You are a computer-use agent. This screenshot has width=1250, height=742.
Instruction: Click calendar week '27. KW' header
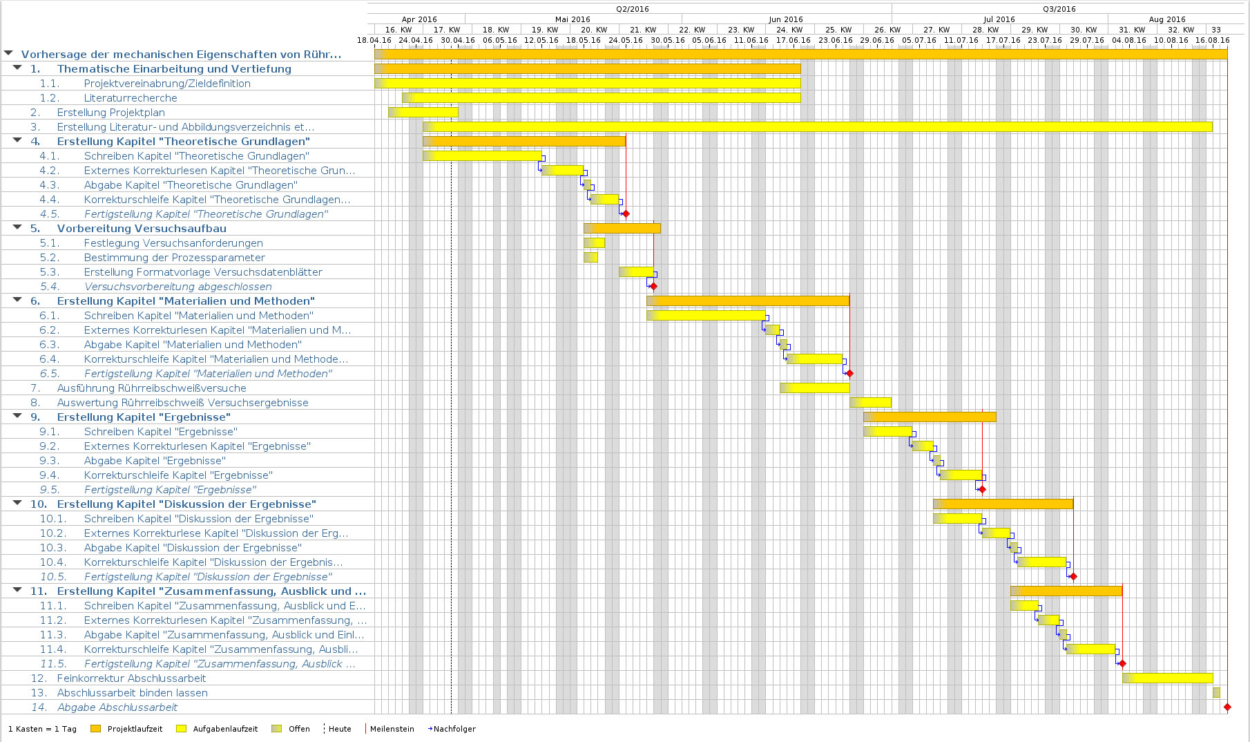[936, 30]
